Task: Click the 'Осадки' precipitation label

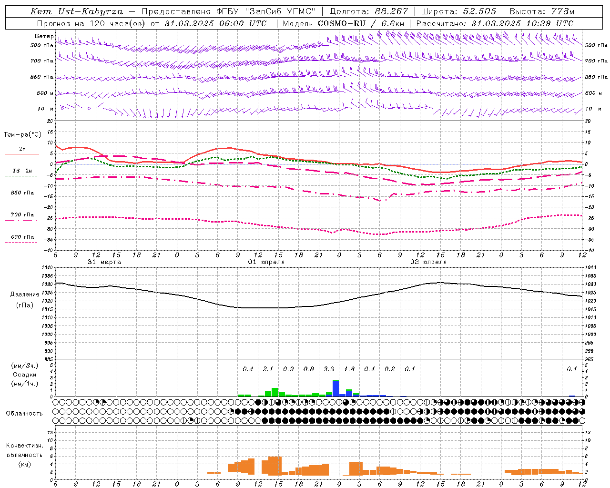Action: click(25, 375)
